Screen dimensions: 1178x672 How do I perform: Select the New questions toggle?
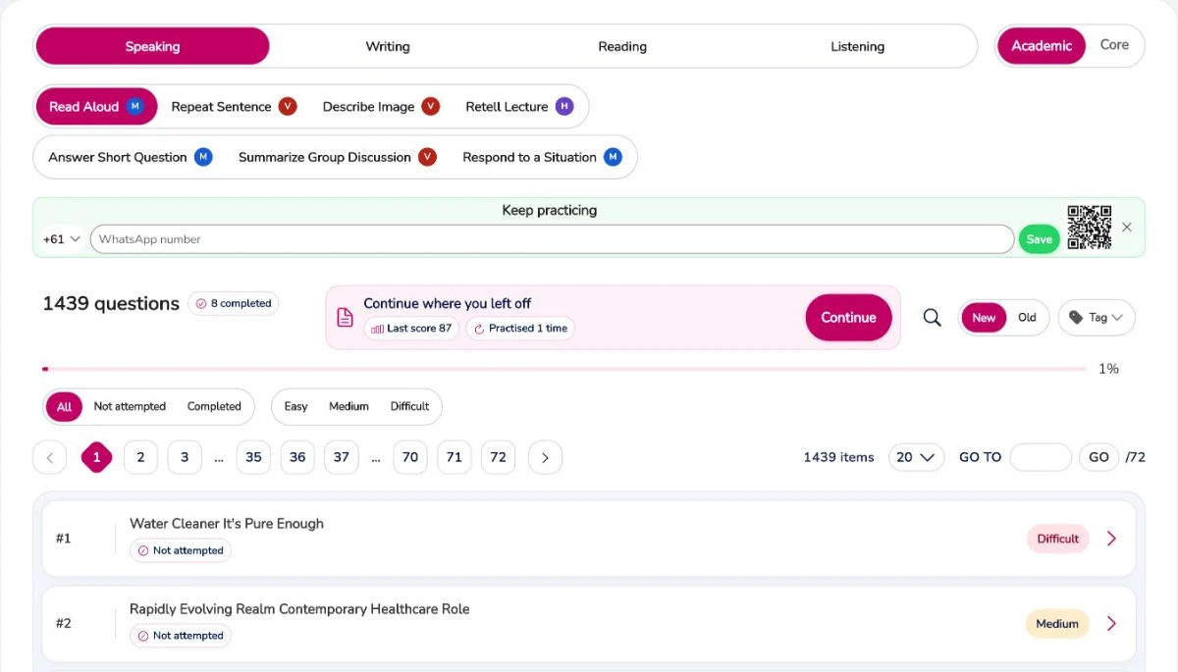point(984,318)
